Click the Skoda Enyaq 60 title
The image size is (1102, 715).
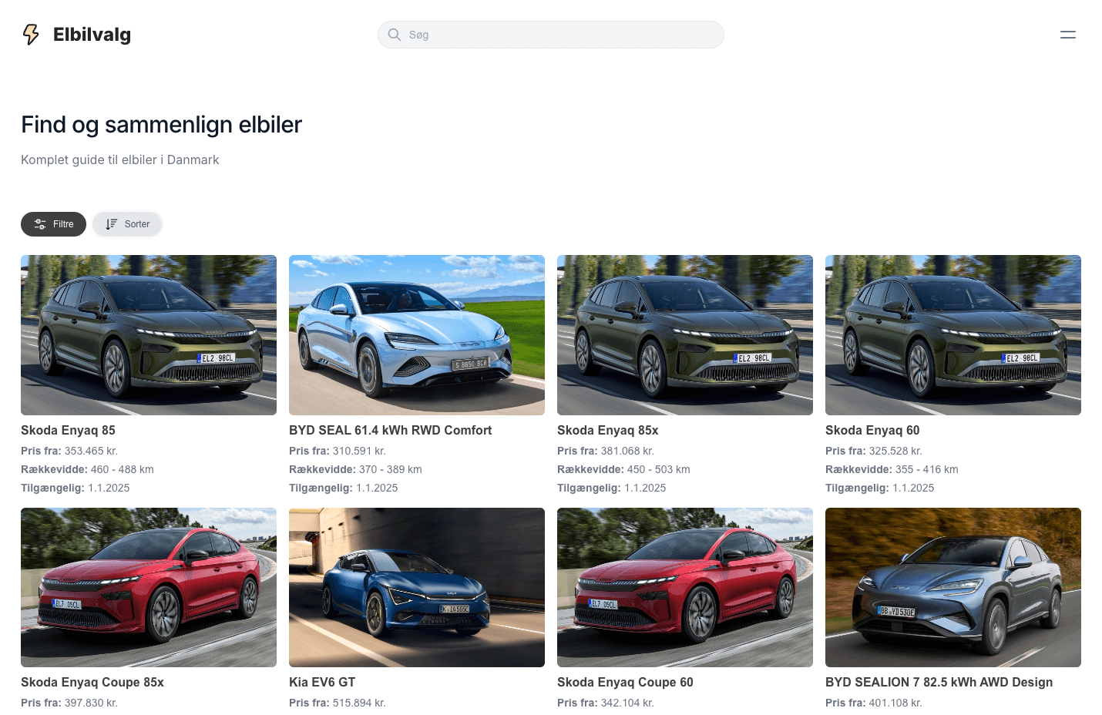coord(872,431)
